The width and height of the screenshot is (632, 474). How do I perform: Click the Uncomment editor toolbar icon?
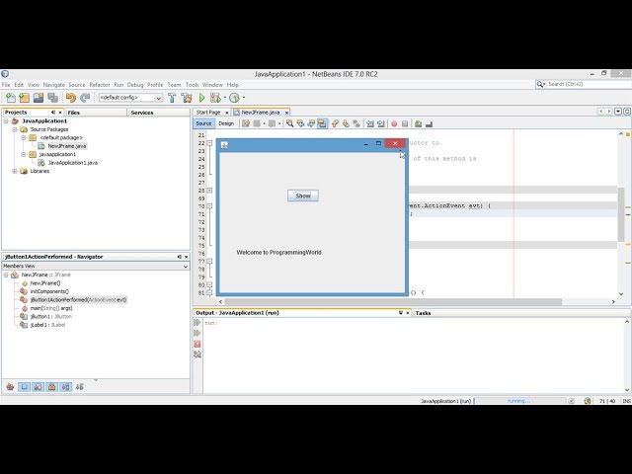click(429, 123)
